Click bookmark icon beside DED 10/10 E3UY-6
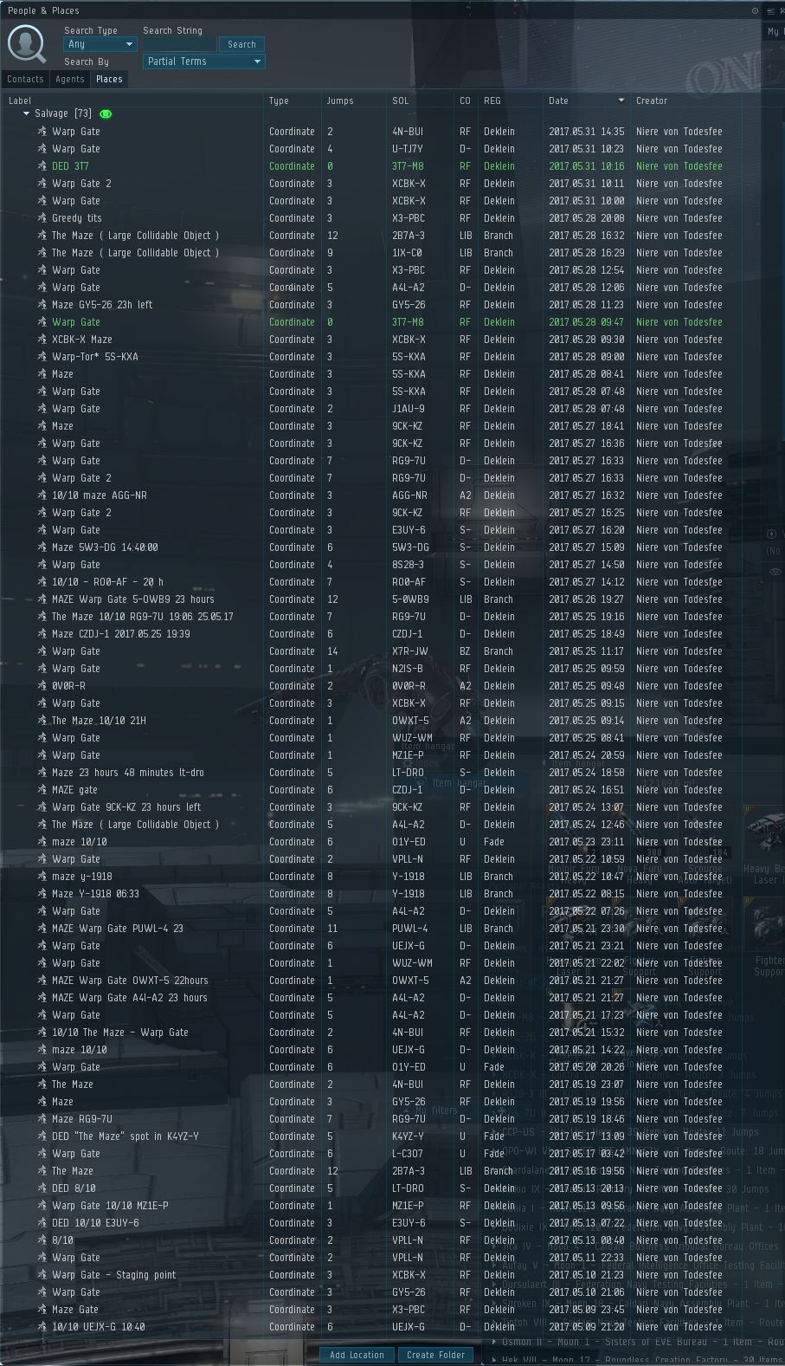The height and width of the screenshot is (1366, 785). click(42, 1223)
